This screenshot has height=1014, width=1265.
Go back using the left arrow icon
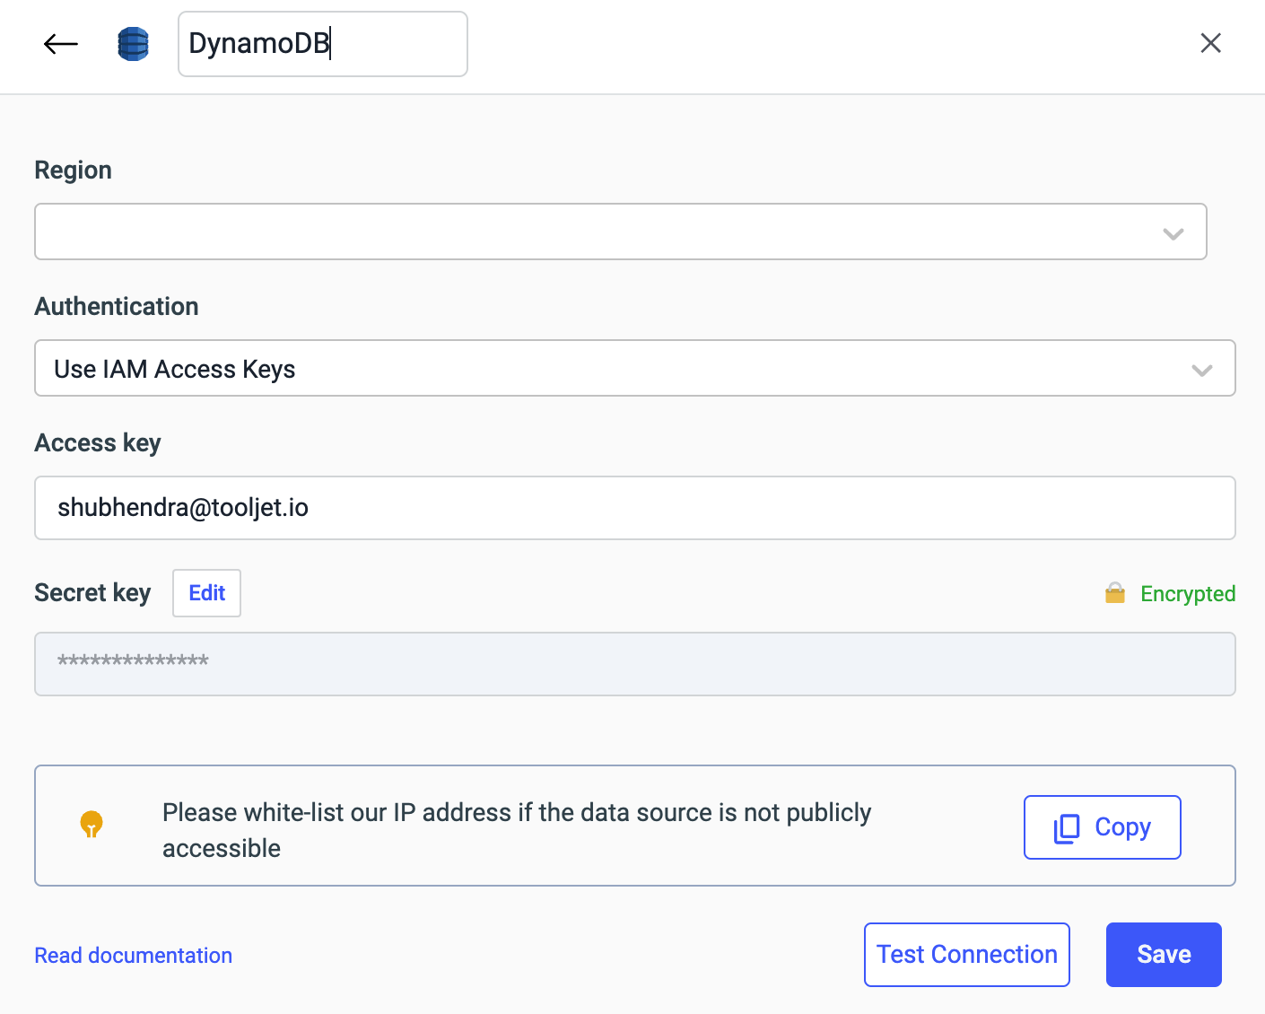coord(61,44)
